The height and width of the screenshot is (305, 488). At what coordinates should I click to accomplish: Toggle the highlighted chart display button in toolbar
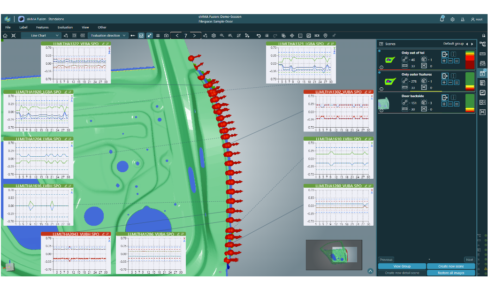point(141,35)
